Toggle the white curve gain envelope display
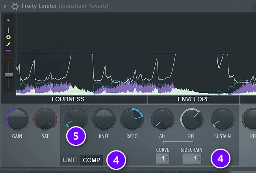This screenshot has width=256, height=173. pyautogui.click(x=9, y=44)
